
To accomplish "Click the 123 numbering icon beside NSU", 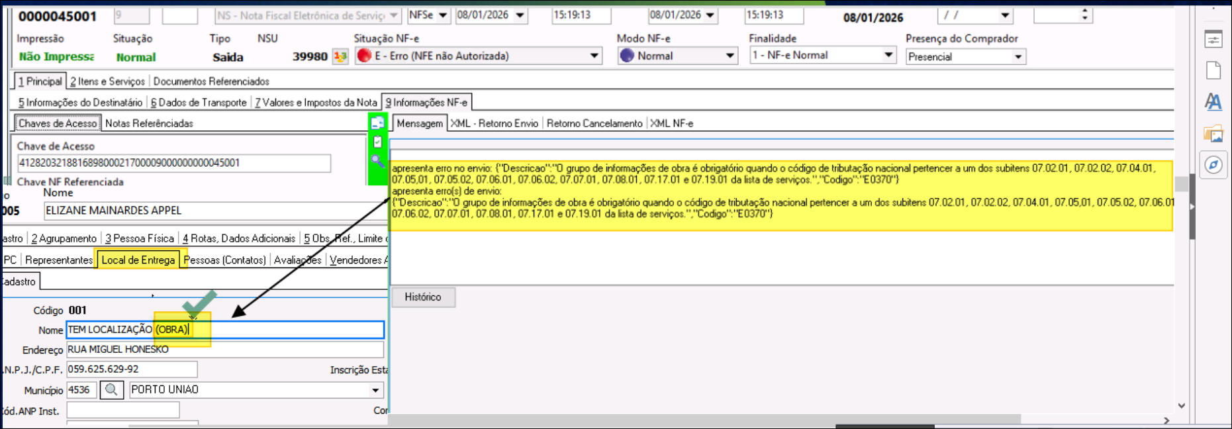I will tap(340, 56).
